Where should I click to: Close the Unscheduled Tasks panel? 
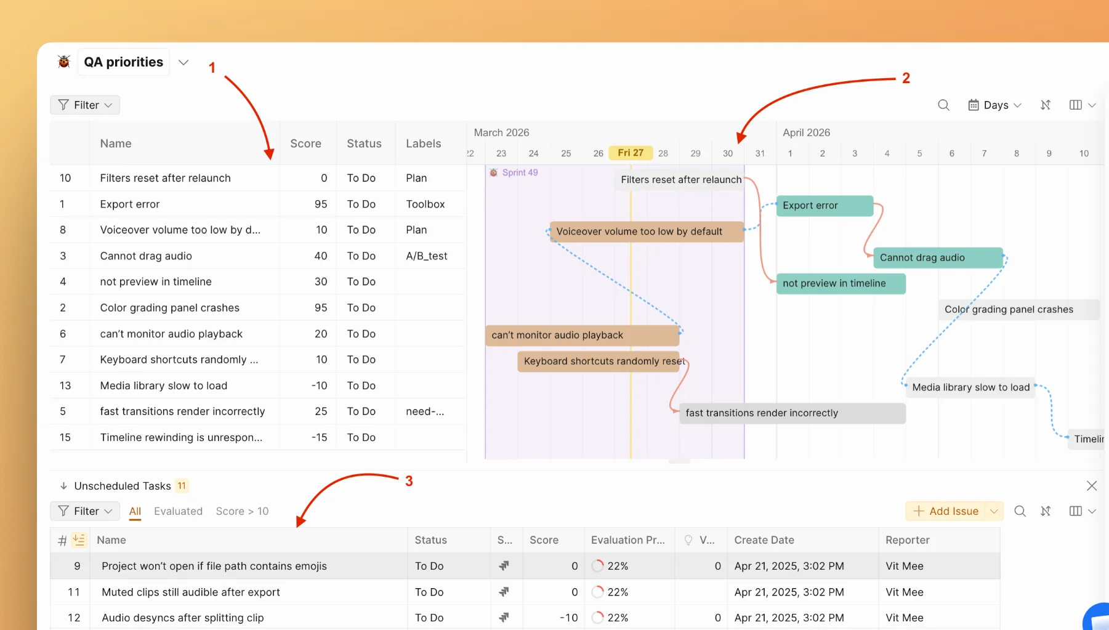tap(1092, 486)
